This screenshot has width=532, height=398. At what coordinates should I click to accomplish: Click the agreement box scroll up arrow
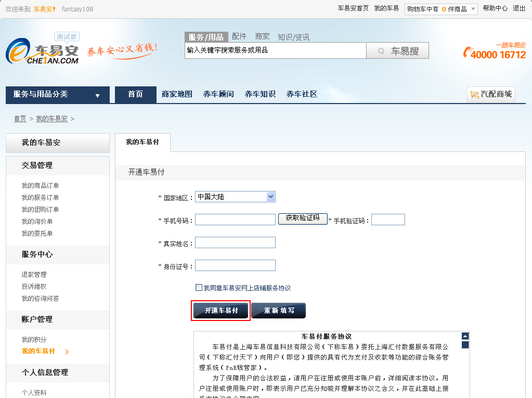(465, 336)
